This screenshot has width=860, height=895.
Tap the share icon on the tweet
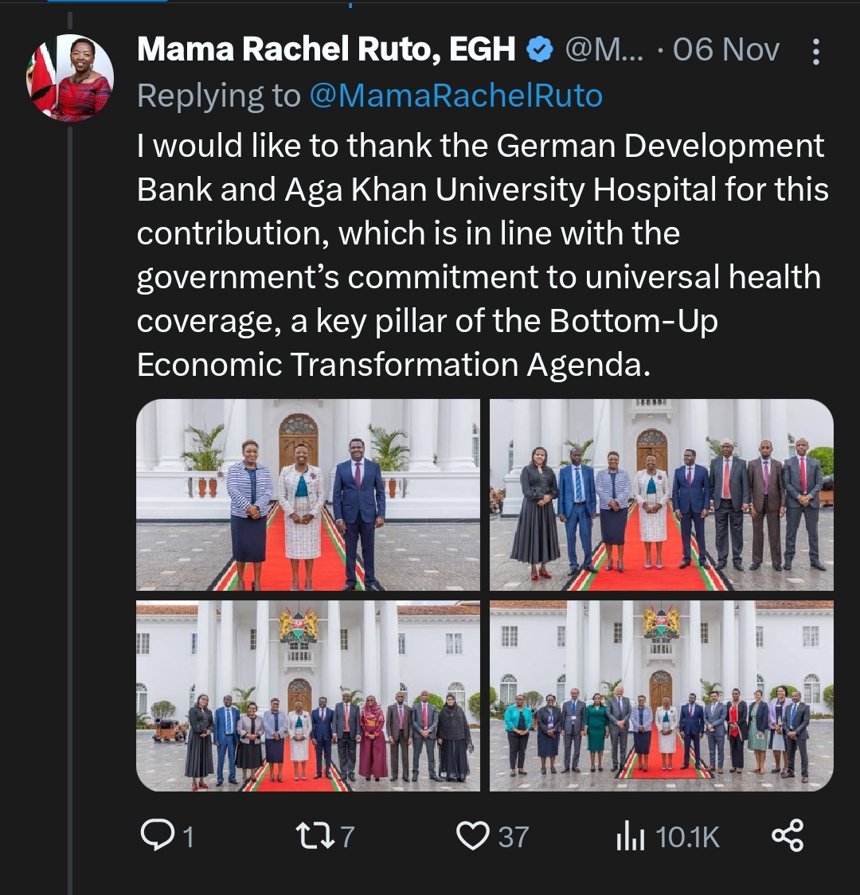click(x=788, y=836)
